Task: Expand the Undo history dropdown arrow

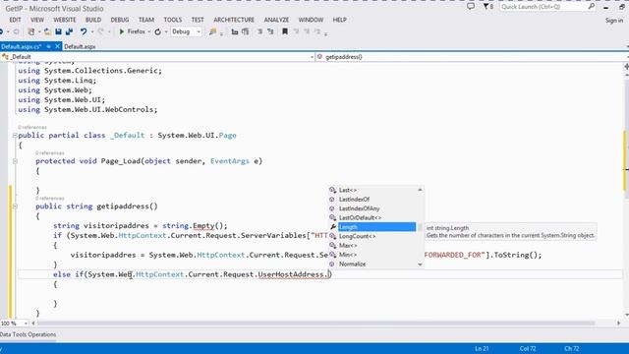Action: tap(91, 31)
